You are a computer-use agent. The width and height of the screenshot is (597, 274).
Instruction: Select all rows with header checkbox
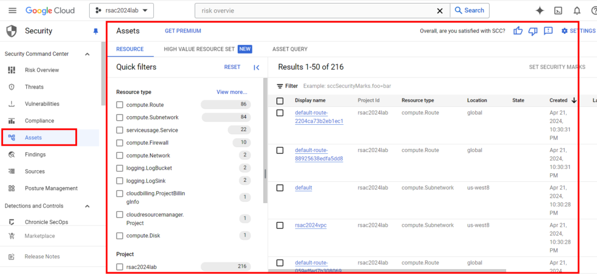(280, 101)
